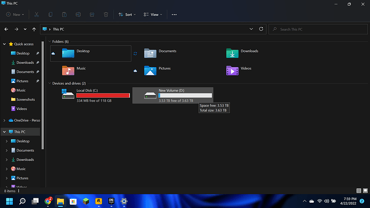
Task: Open the notification badge in tray
Action: 362,201
